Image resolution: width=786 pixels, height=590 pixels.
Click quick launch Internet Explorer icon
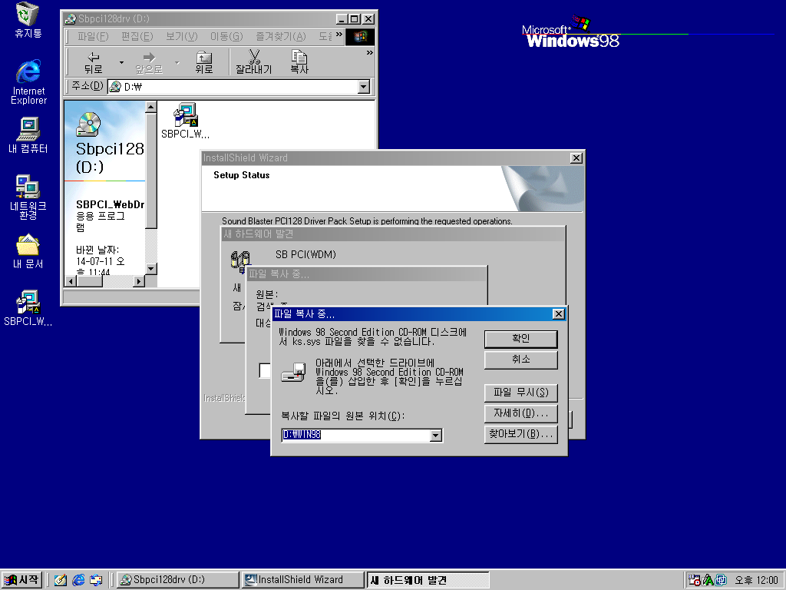pyautogui.click(x=78, y=580)
